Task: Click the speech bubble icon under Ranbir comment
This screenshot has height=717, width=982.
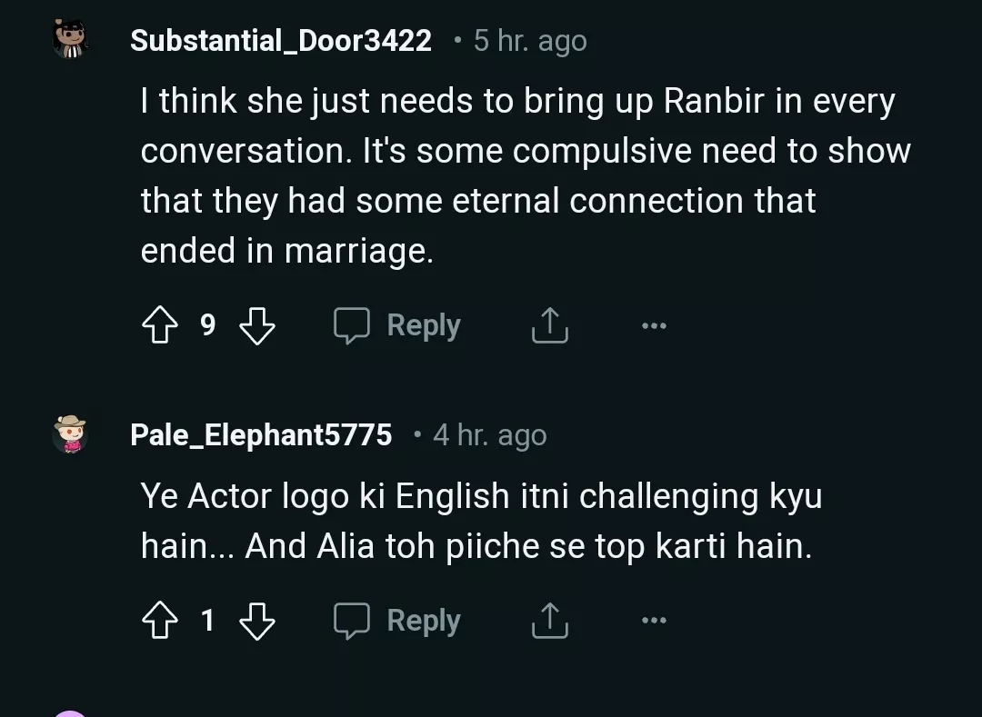Action: tap(352, 325)
